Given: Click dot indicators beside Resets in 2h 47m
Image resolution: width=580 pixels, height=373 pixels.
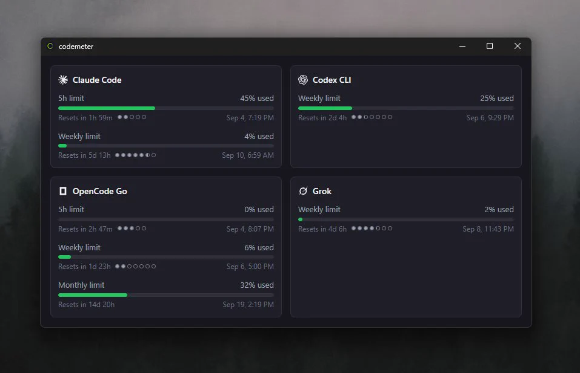Looking at the screenshot, I should coord(132,229).
